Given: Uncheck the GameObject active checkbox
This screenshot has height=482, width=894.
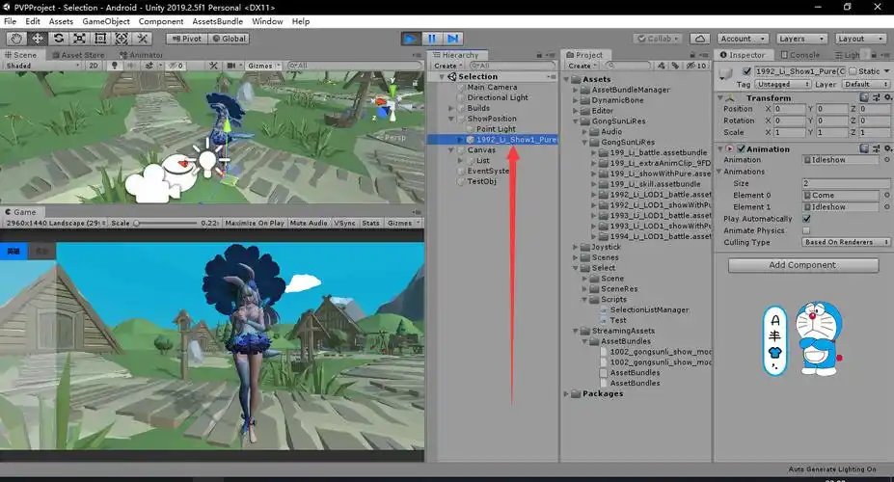Looking at the screenshot, I should 746,71.
